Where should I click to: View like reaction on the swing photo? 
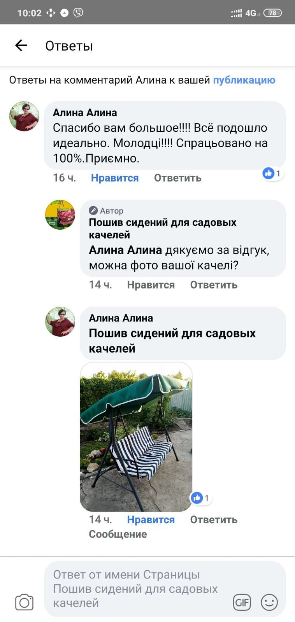click(x=201, y=498)
